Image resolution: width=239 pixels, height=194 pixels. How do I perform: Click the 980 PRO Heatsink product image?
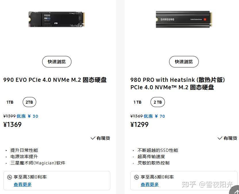click(184, 19)
